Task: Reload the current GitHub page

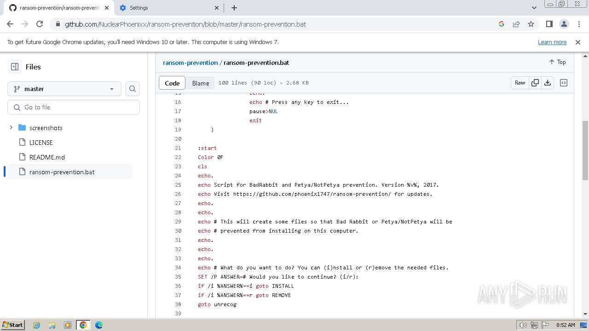Action: tap(40, 24)
